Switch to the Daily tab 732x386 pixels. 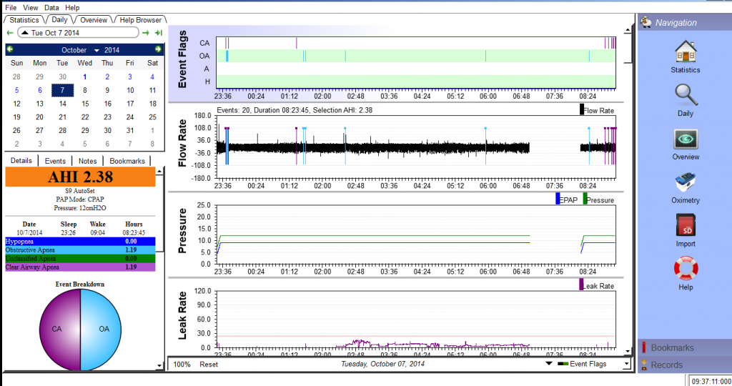[x=59, y=19]
